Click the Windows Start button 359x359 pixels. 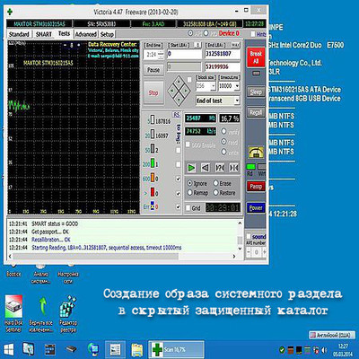pos(8,349)
